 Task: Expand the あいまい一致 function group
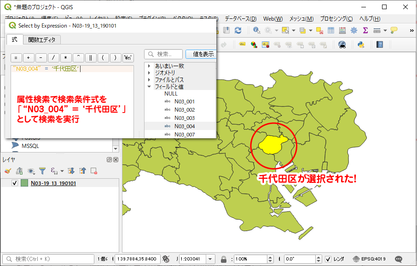[x=149, y=66]
